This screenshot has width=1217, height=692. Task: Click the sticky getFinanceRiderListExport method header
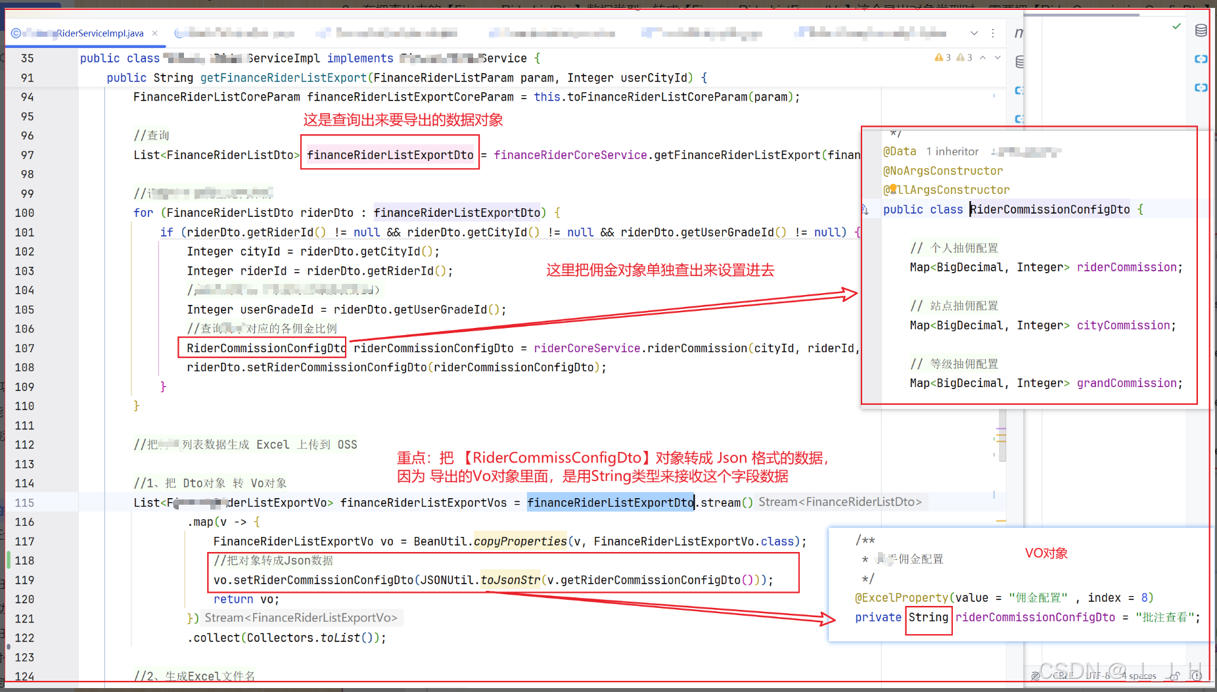click(407, 78)
